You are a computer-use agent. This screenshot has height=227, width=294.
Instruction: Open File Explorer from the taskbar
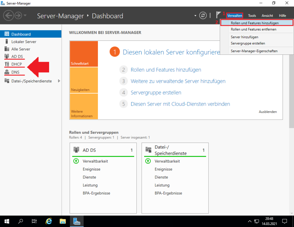[x=63, y=221]
